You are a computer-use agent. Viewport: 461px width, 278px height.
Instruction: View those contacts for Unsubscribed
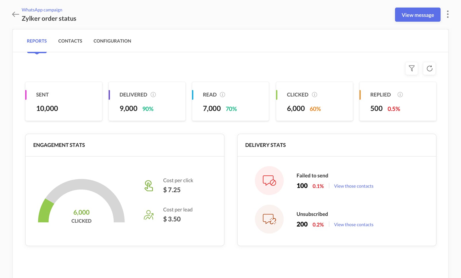pos(354,225)
